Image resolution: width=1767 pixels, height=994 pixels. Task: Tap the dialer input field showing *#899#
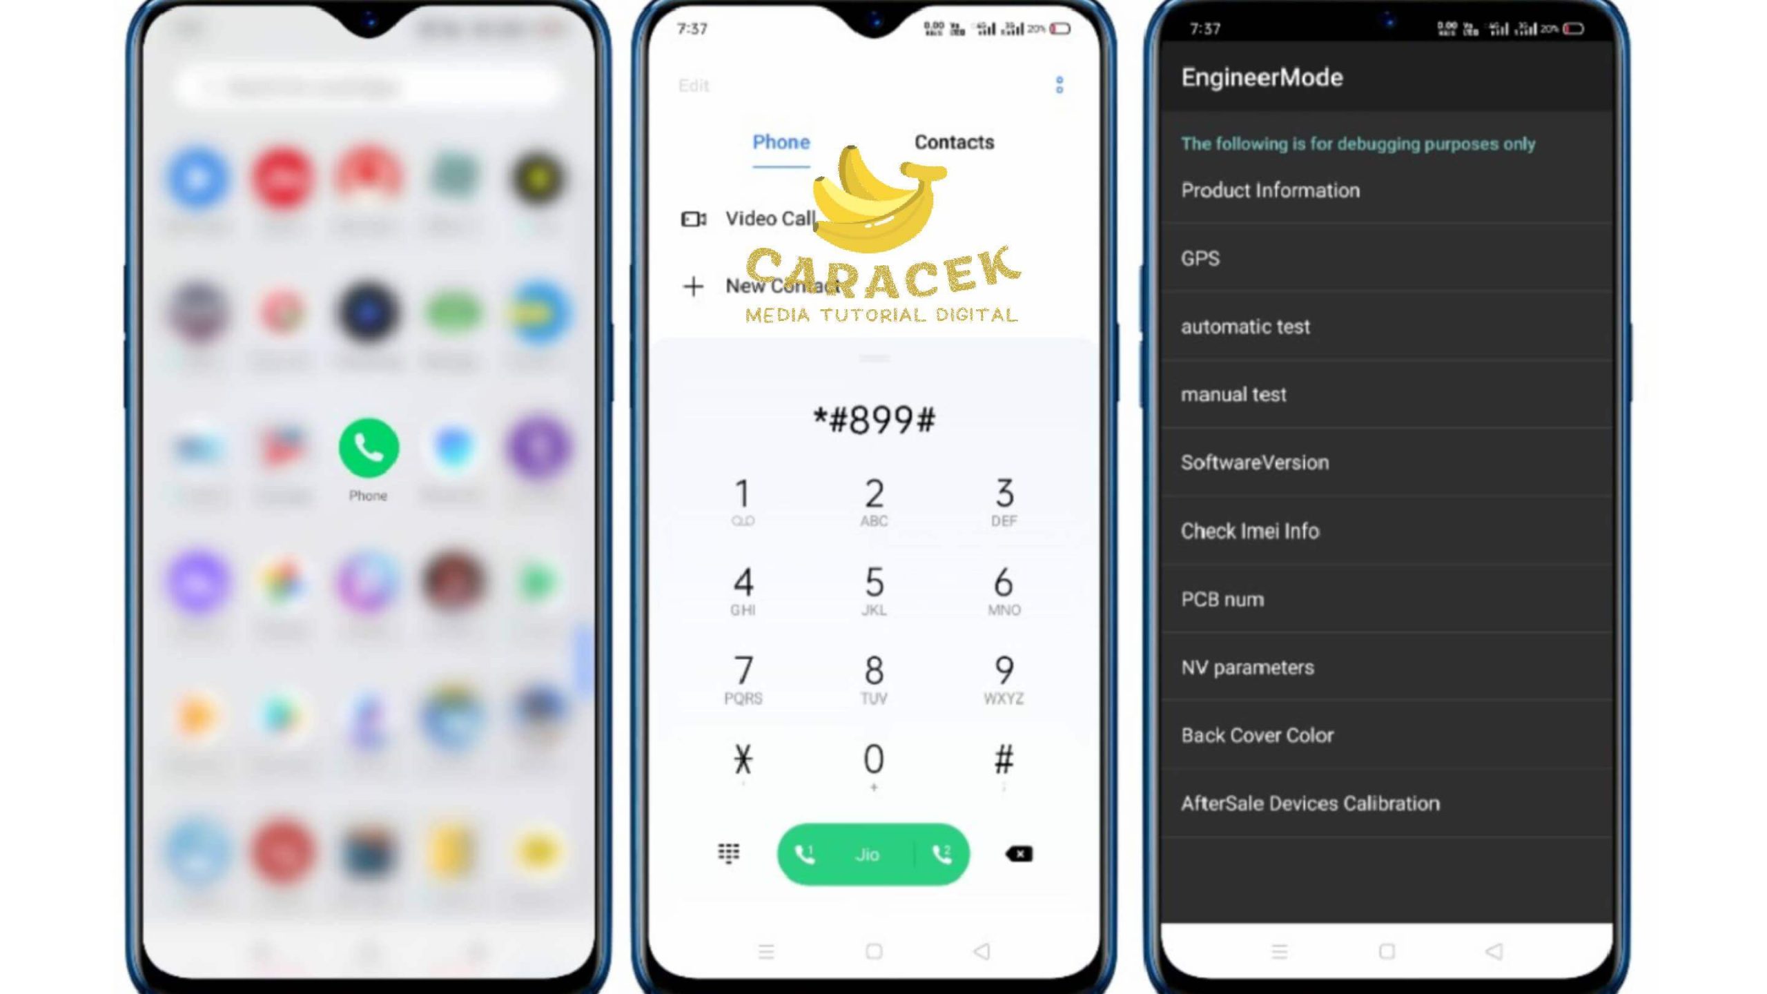tap(872, 419)
